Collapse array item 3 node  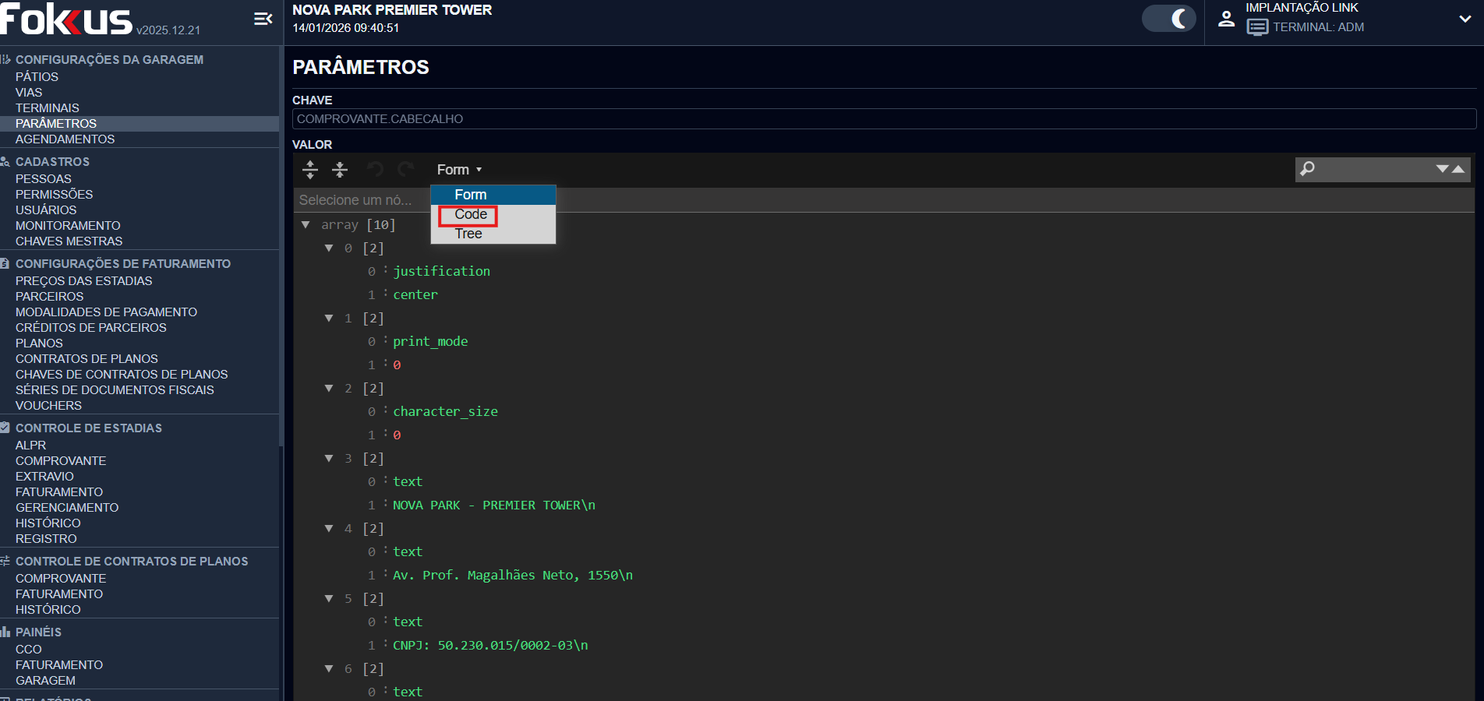click(329, 459)
